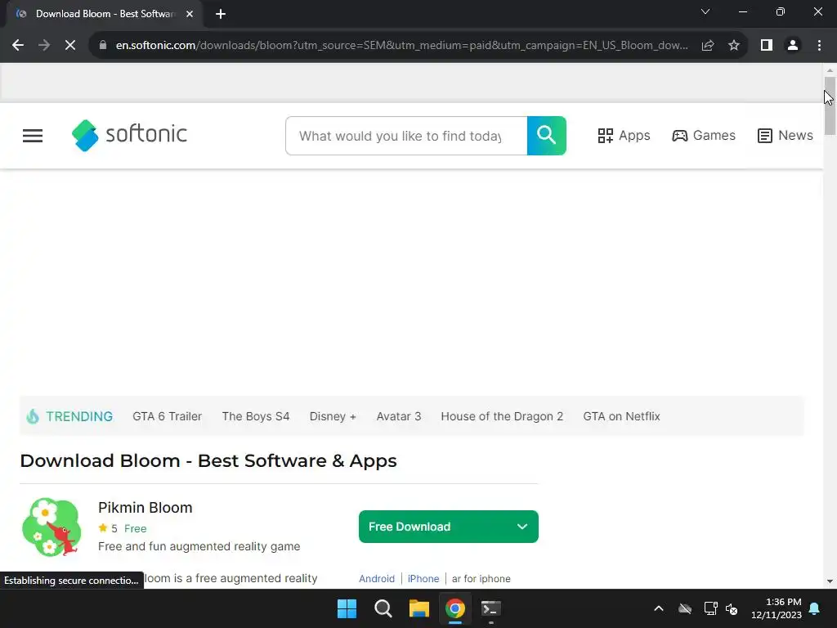Open the Terminal taskbar icon
This screenshot has height=628, width=837.
pos(491,608)
